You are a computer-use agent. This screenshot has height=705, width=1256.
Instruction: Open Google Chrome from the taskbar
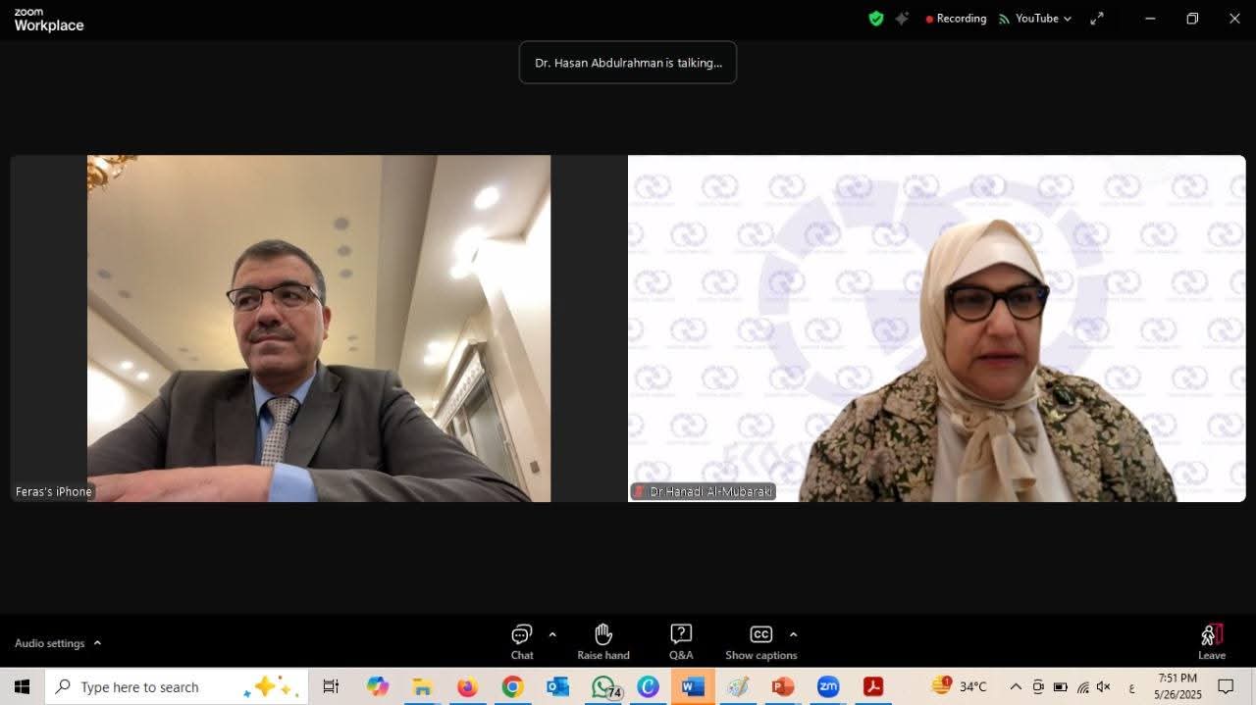(512, 686)
